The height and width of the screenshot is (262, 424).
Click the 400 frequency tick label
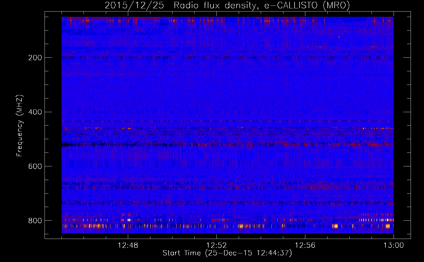point(35,112)
